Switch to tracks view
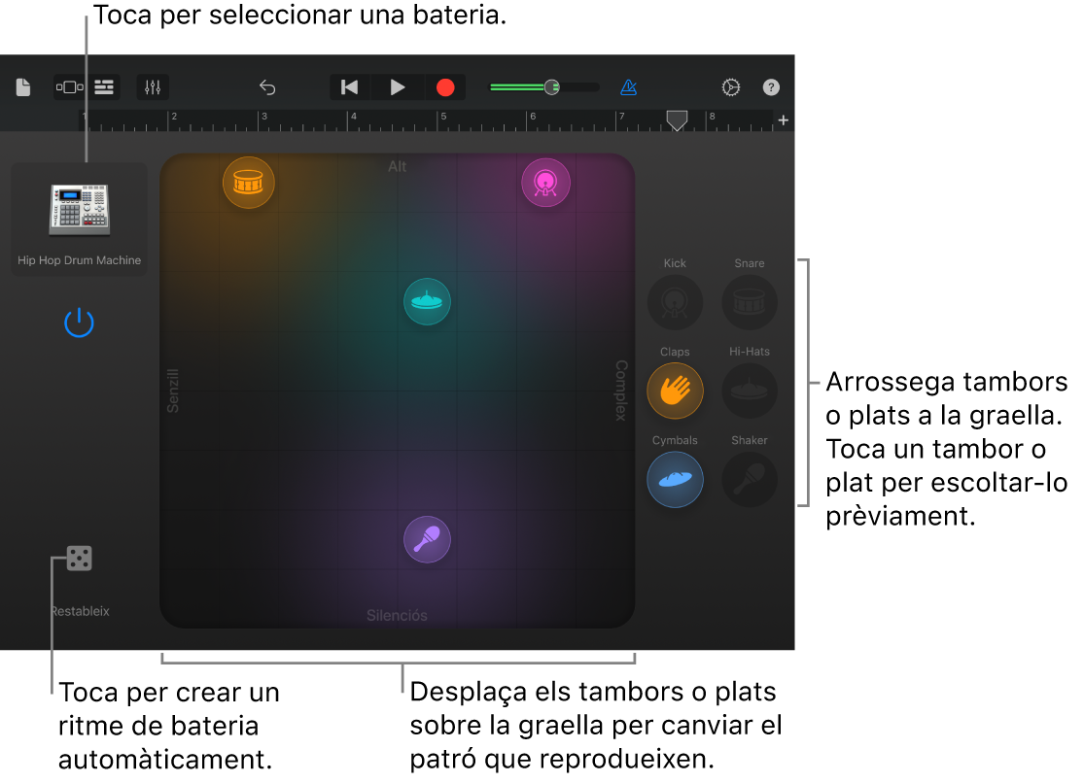Image resolution: width=1084 pixels, height=783 pixels. (x=104, y=86)
